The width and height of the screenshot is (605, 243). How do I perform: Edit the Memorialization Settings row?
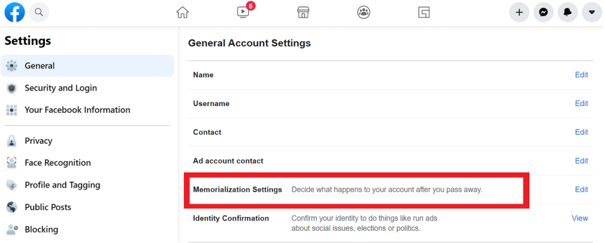[581, 189]
